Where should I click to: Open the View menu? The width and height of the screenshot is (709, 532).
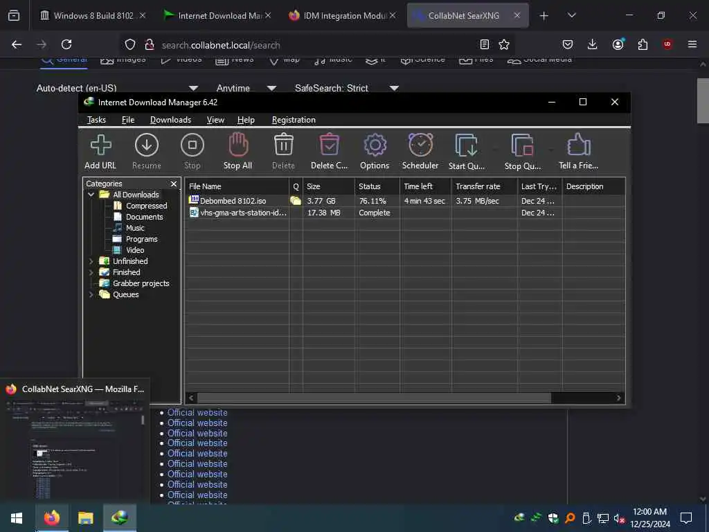pos(215,120)
